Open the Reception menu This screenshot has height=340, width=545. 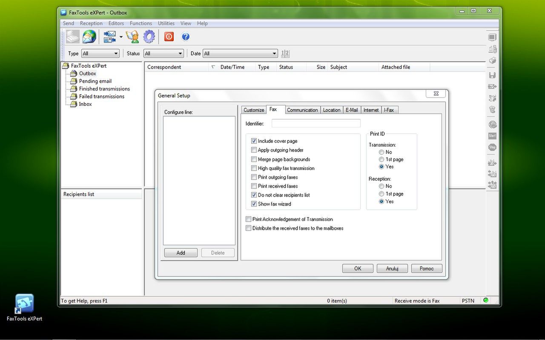(x=91, y=23)
